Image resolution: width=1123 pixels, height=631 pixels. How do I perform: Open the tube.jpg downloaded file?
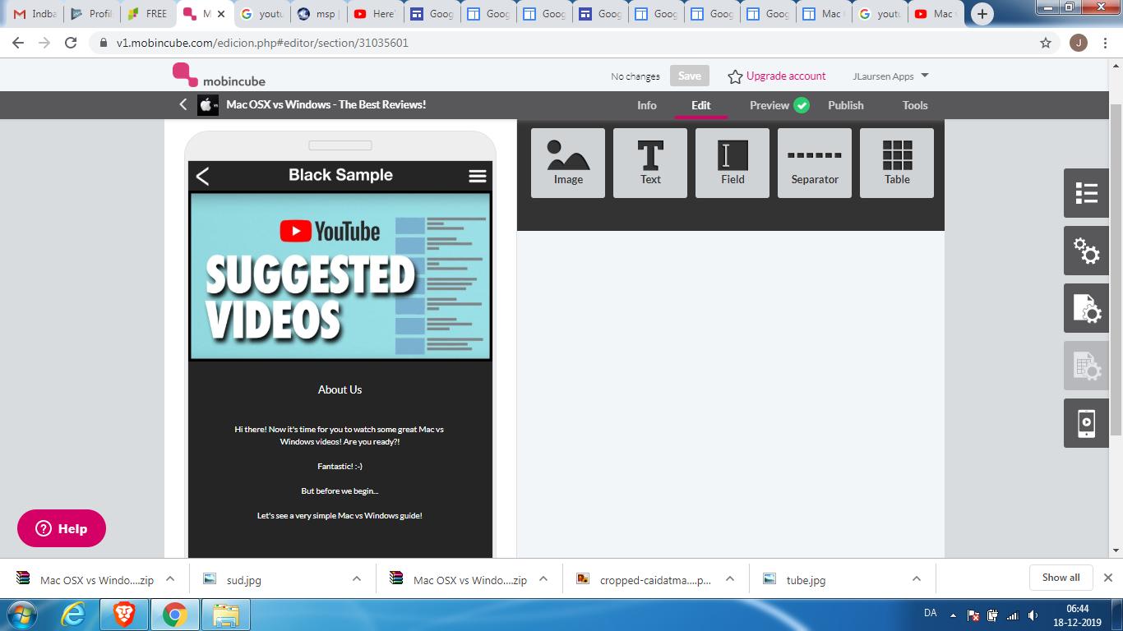(806, 579)
